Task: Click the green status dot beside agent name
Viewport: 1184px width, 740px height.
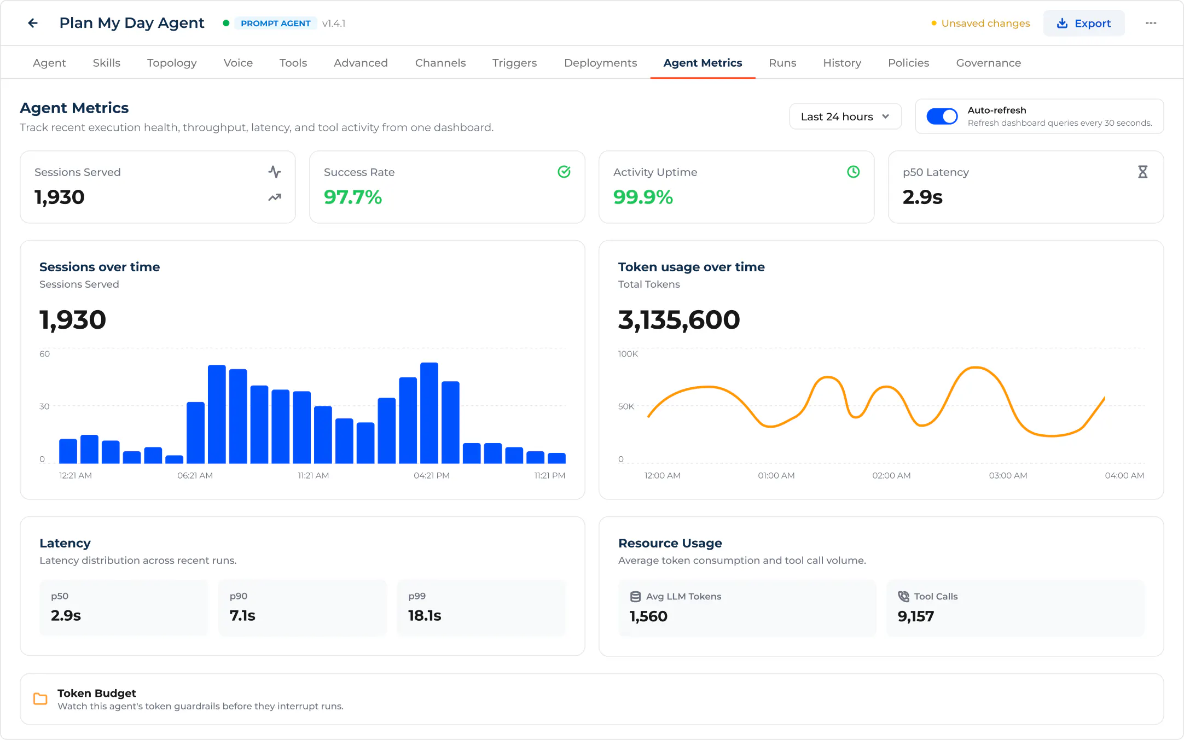Action: (x=225, y=23)
